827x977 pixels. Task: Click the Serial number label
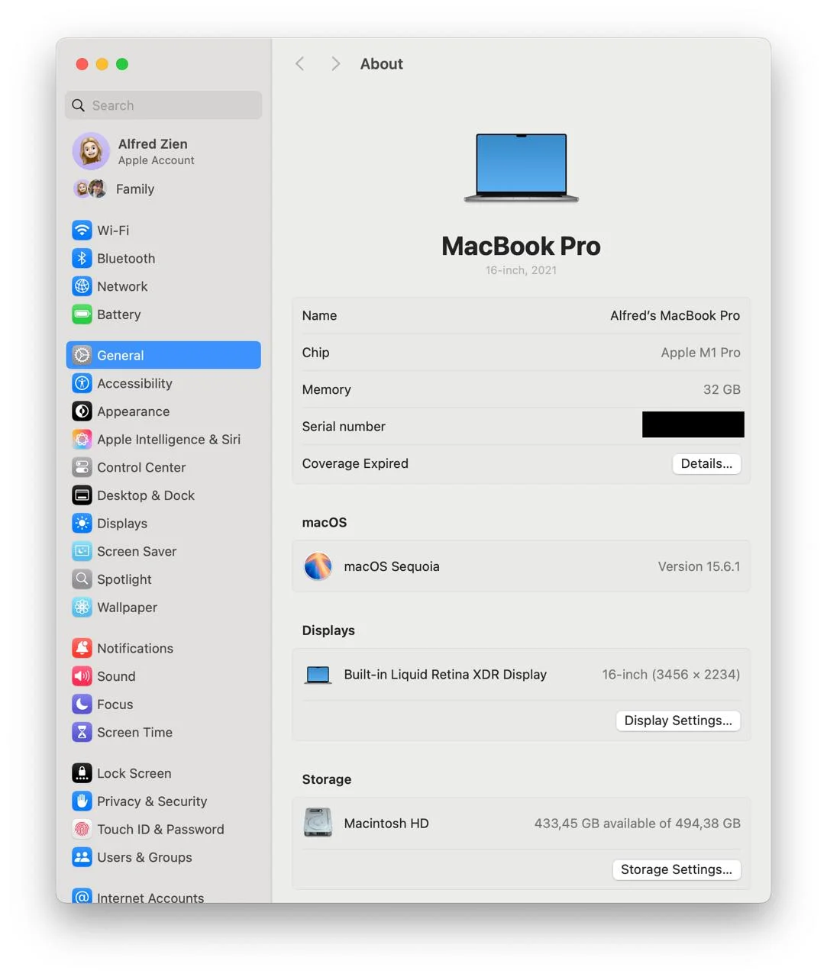(x=344, y=427)
